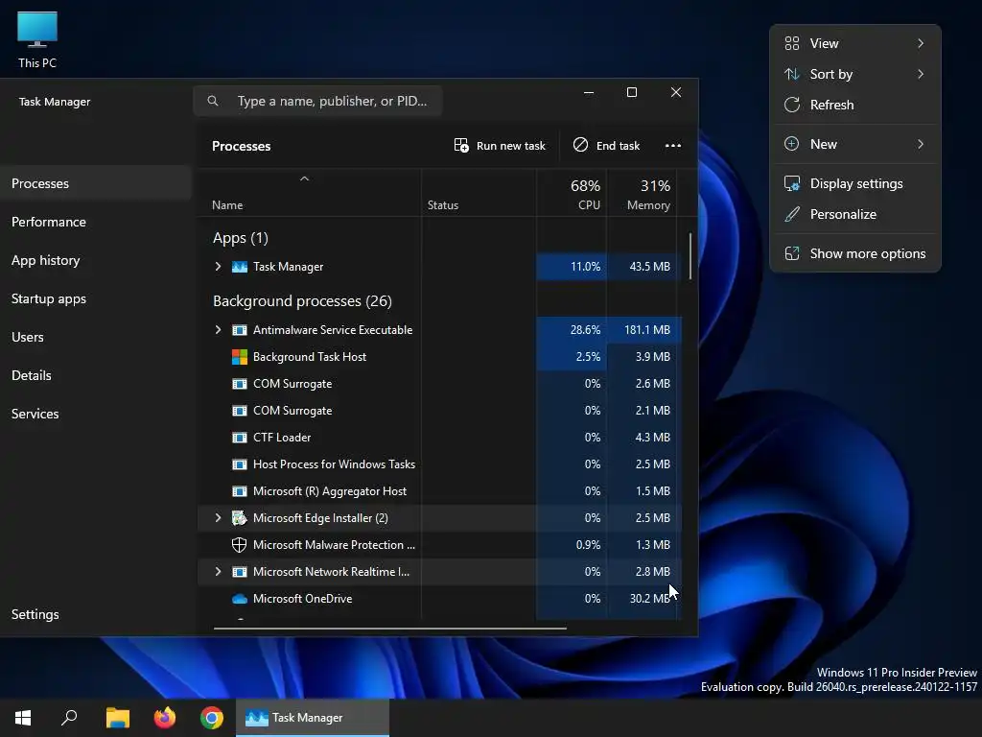Click the search field for name, publisher, PID
Screen dimensions: 982x737
[318, 101]
